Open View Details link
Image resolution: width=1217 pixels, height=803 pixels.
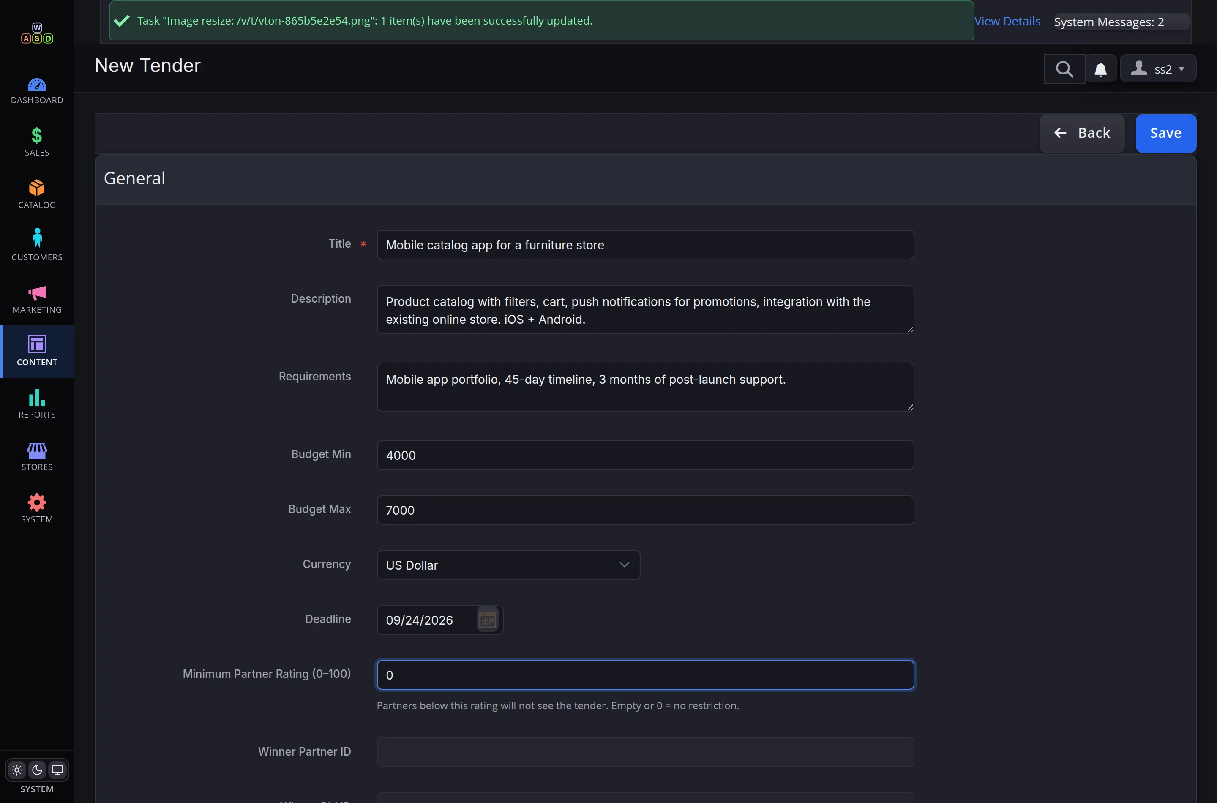click(1007, 21)
